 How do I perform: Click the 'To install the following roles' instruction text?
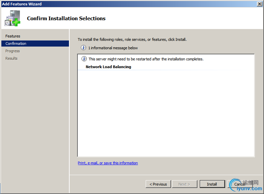point(132,39)
